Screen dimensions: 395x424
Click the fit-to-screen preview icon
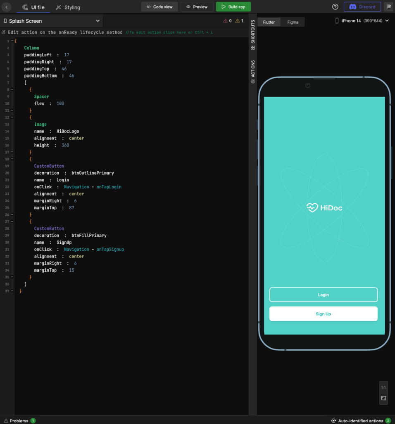coord(383,398)
